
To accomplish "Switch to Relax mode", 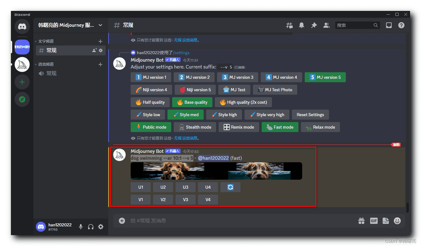I will (x=320, y=127).
